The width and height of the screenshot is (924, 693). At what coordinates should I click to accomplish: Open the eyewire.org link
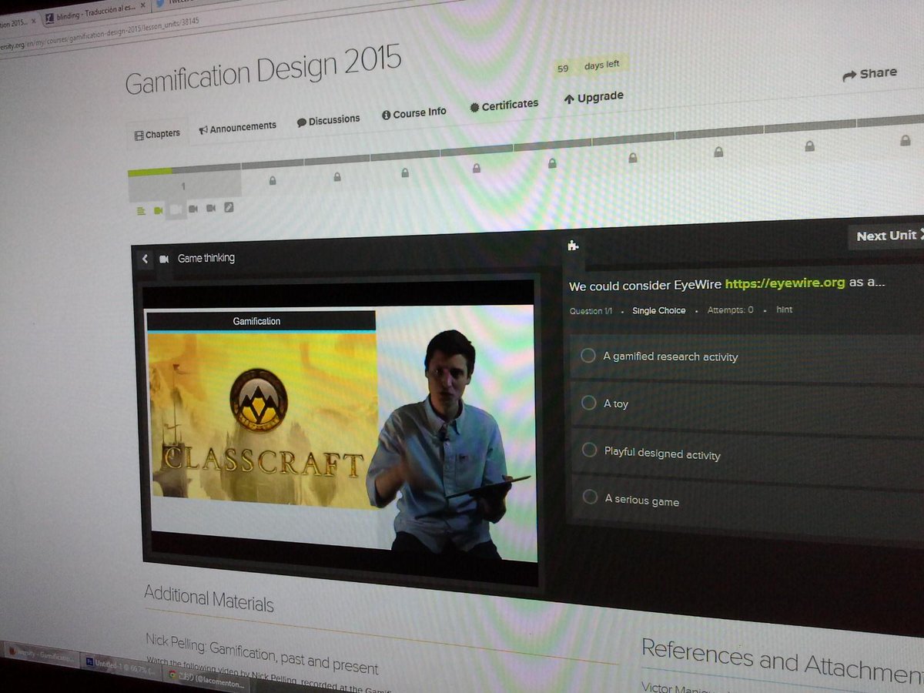[x=785, y=283]
